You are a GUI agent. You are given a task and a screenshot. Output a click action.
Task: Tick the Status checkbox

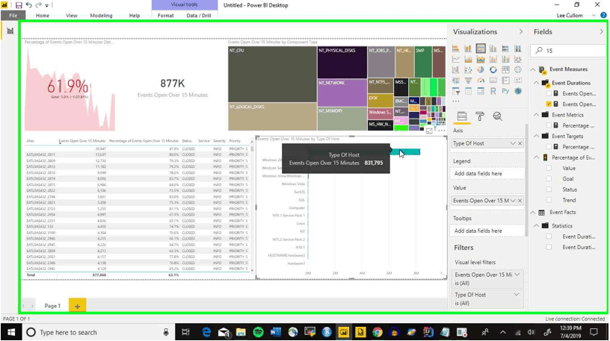pos(549,190)
